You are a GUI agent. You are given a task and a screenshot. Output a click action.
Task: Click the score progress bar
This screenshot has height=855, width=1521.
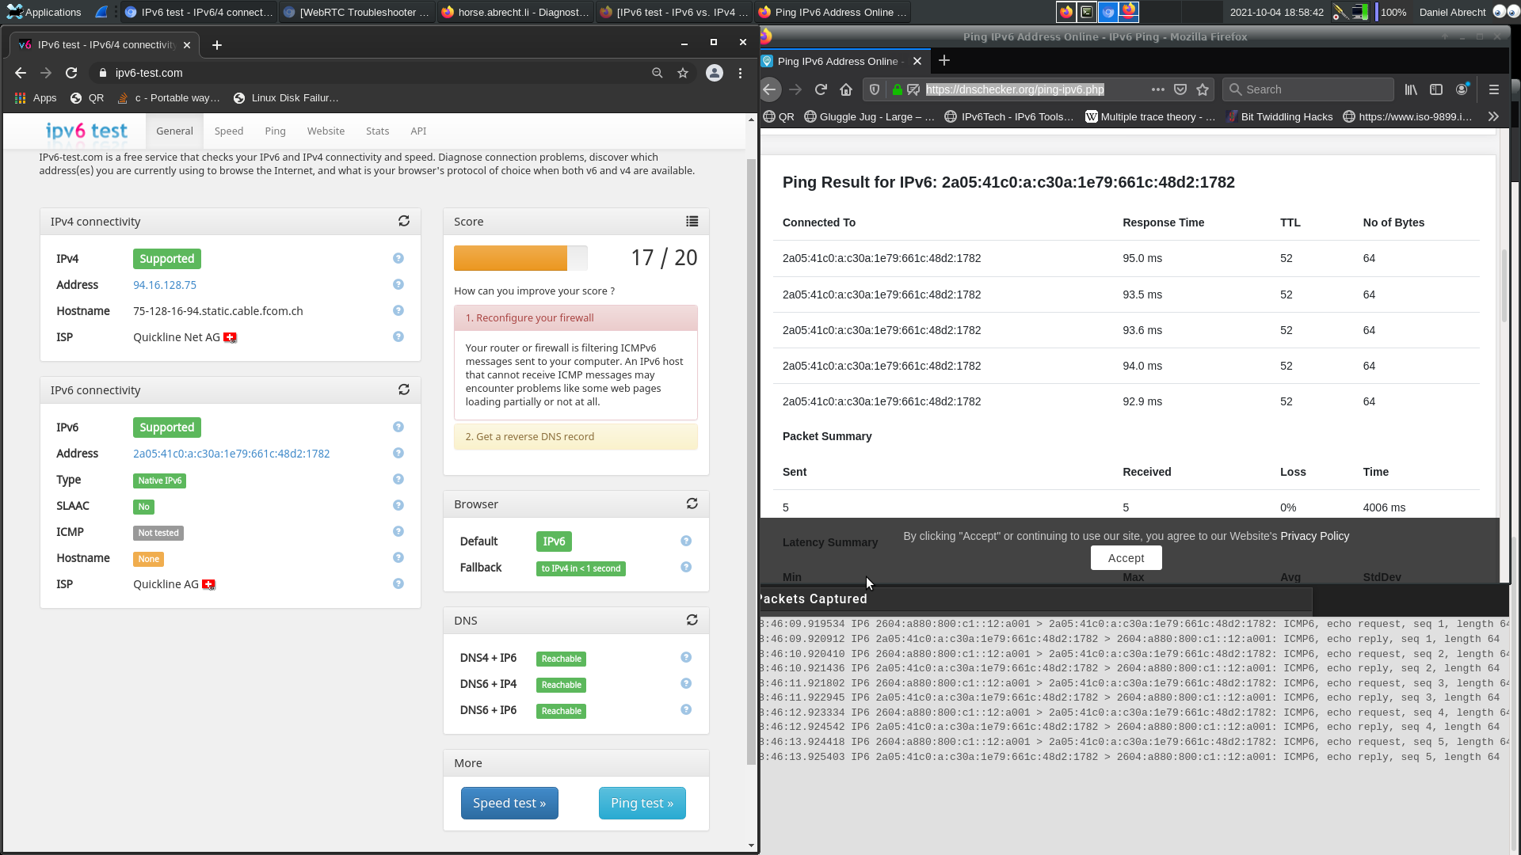tap(520, 258)
